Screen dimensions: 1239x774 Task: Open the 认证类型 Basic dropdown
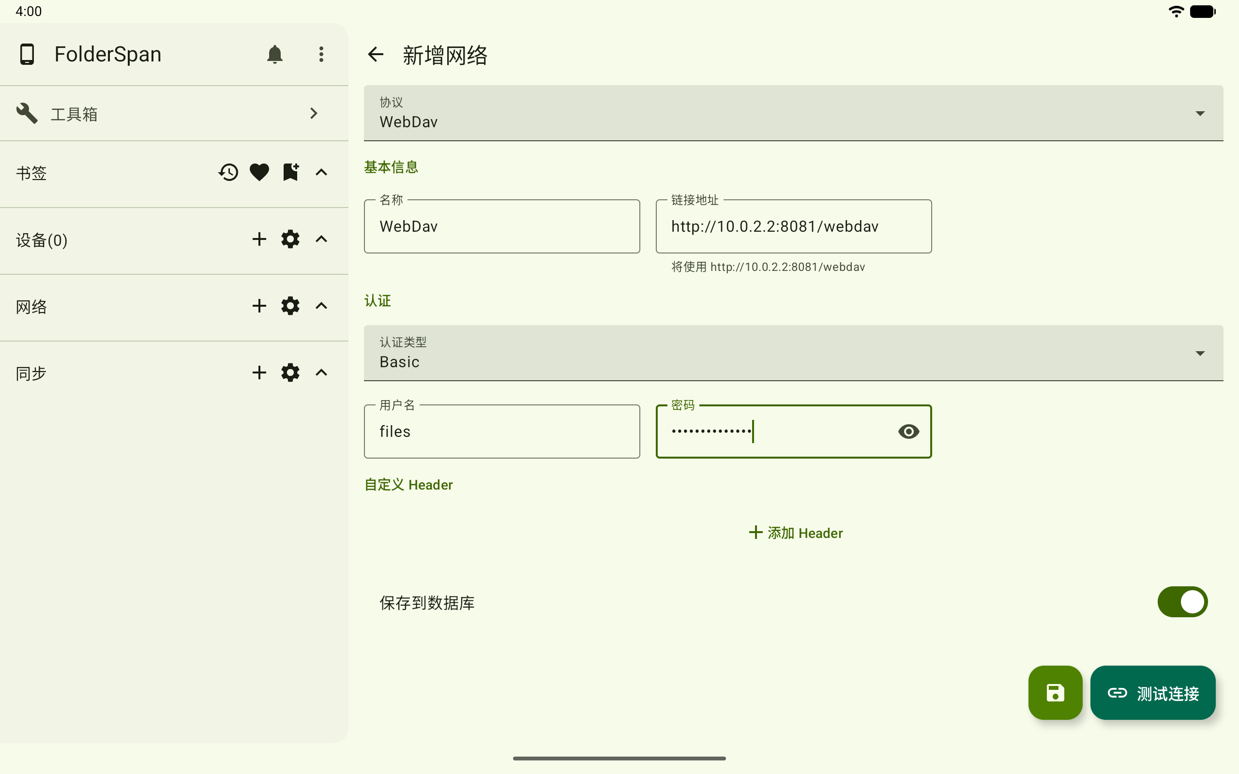(x=794, y=353)
